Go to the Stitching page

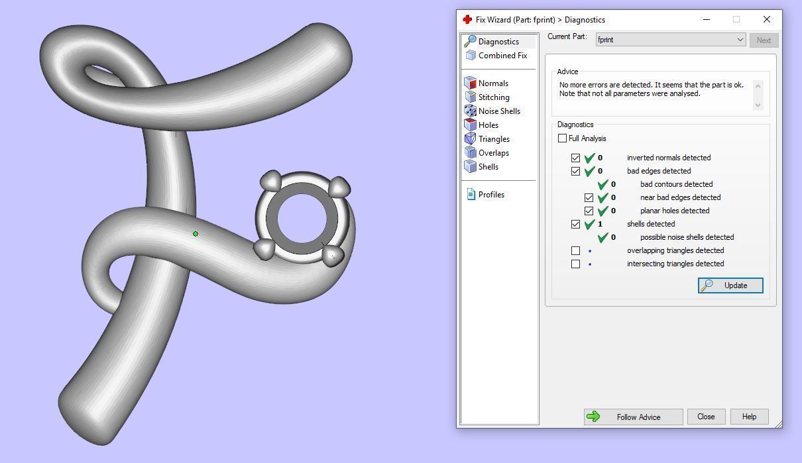(x=494, y=97)
